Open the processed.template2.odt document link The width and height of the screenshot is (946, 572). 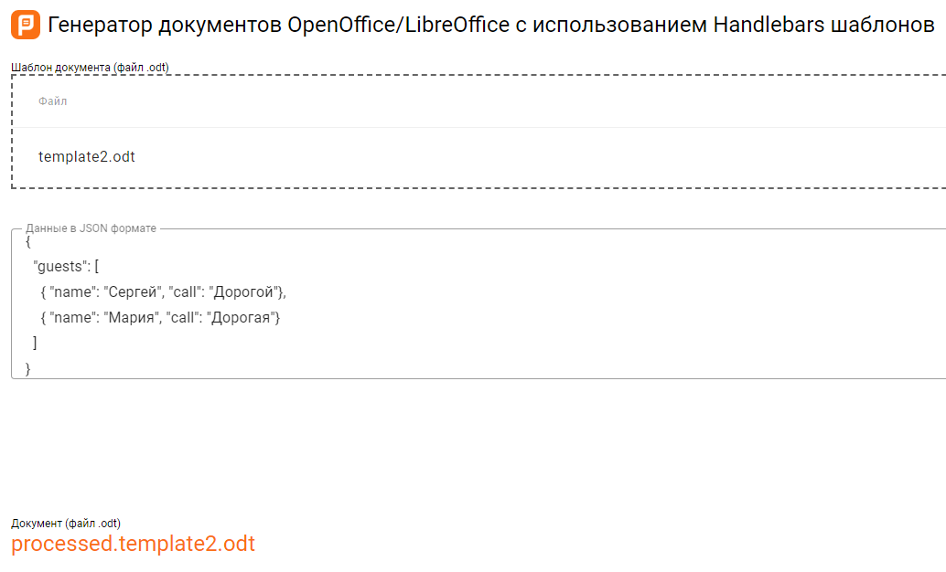click(133, 544)
